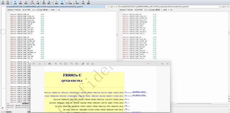The width and height of the screenshot is (230, 113).
Task: Open Rules (规则) referee icon
Action: (x=44, y=2)
